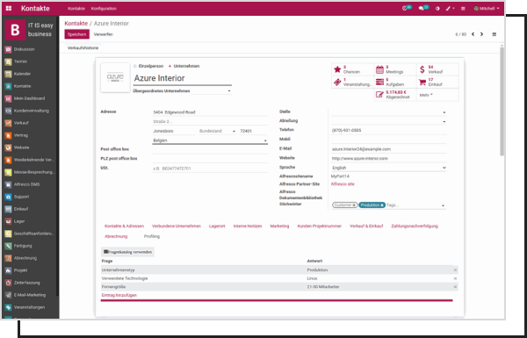
Task: Select the Einzelperson radio option
Action: [135, 66]
